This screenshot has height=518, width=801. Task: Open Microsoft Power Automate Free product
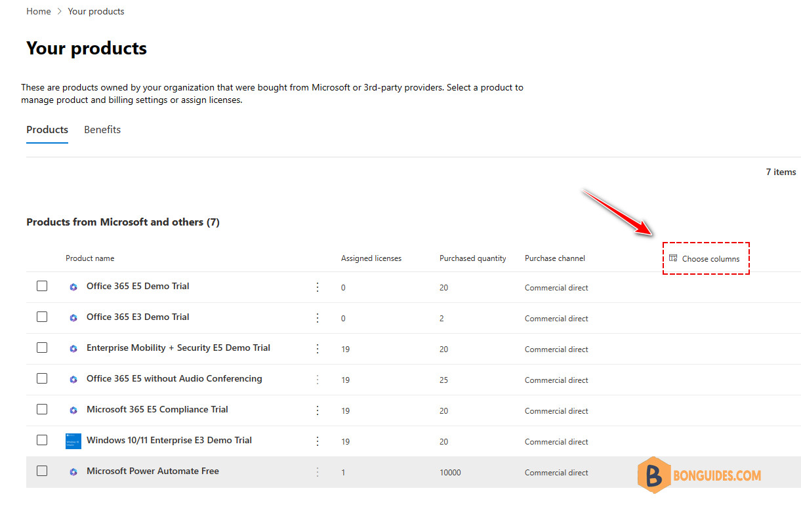coord(153,471)
